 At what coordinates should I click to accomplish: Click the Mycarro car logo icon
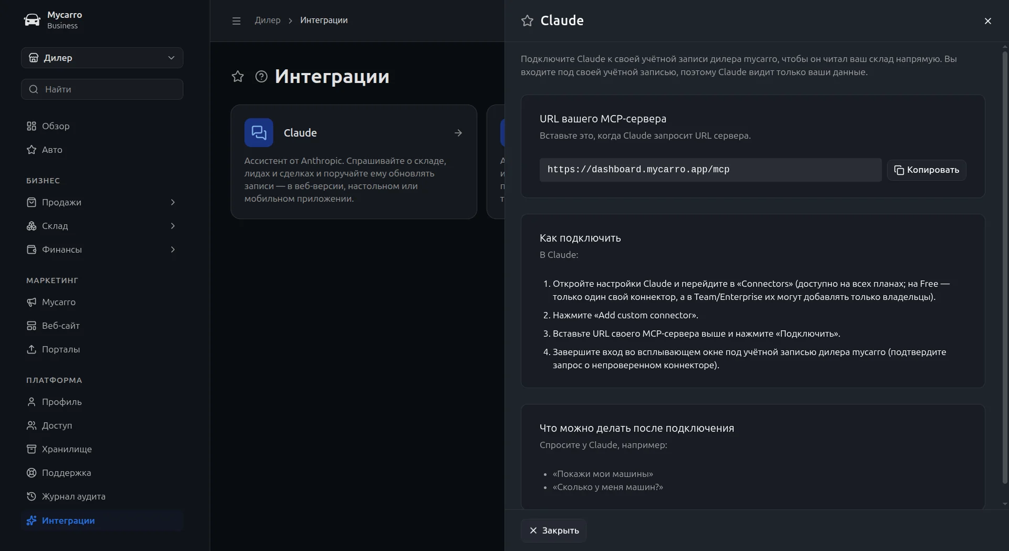click(x=32, y=20)
